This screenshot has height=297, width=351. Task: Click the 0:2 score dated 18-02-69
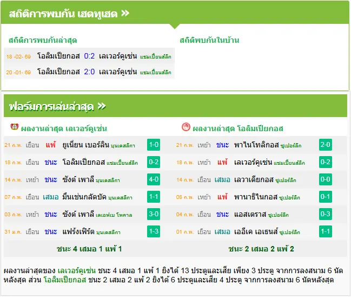89,56
